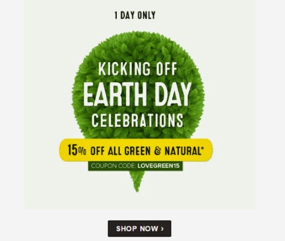Click the LOVEGREEN15 coupon code
Screen dimensions: 285x241
pos(158,166)
